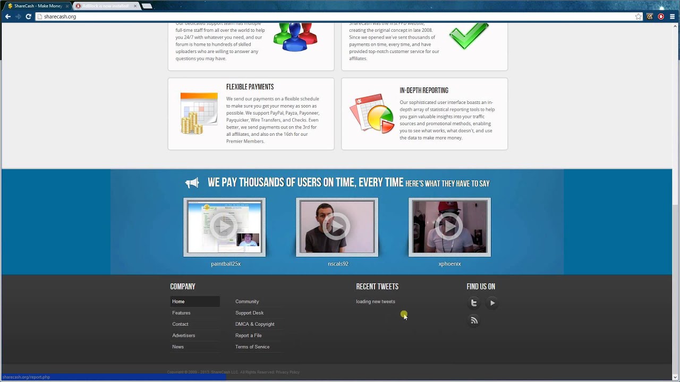Open the Advertisers footer link
The image size is (680, 382).
tap(183, 335)
